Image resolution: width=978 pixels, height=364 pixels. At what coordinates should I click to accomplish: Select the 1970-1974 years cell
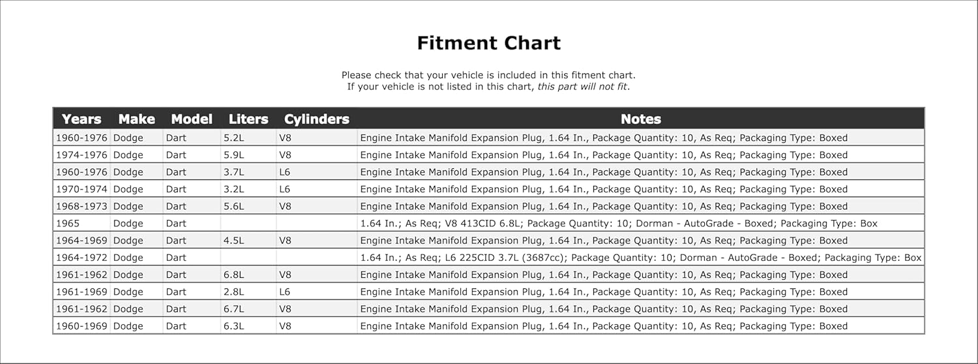(81, 189)
